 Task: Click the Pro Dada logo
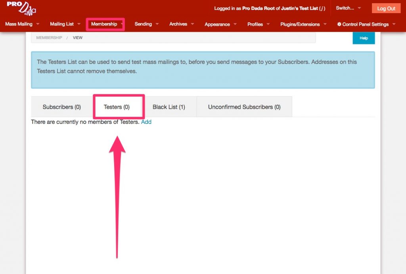tap(21, 8)
